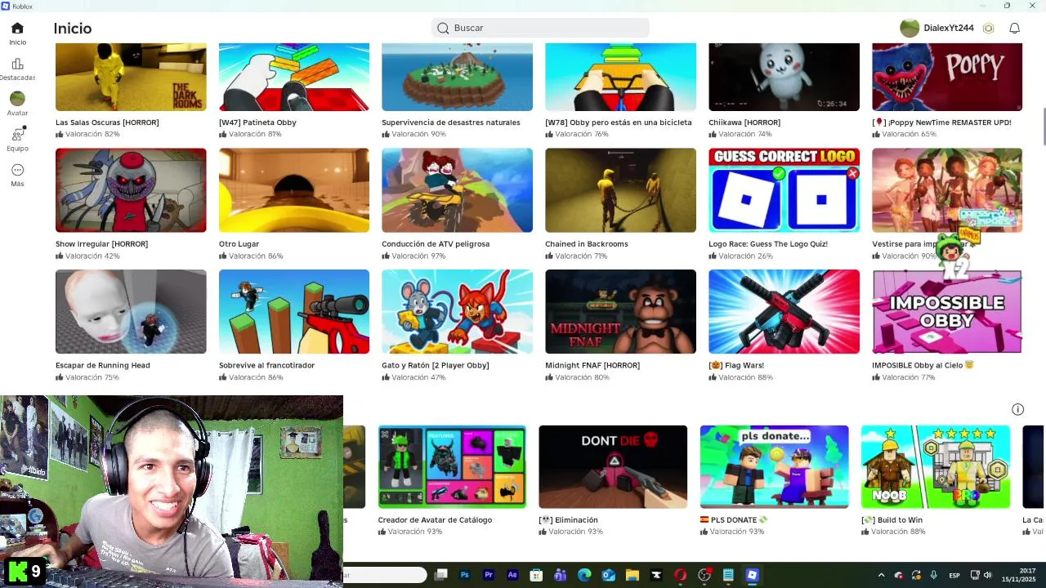1046x588 pixels.
Task: Open Chained in Backrooms game
Action: [x=620, y=190]
